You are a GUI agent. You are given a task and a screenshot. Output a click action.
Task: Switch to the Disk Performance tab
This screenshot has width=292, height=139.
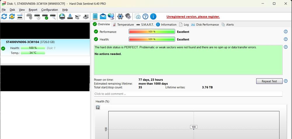205,24
